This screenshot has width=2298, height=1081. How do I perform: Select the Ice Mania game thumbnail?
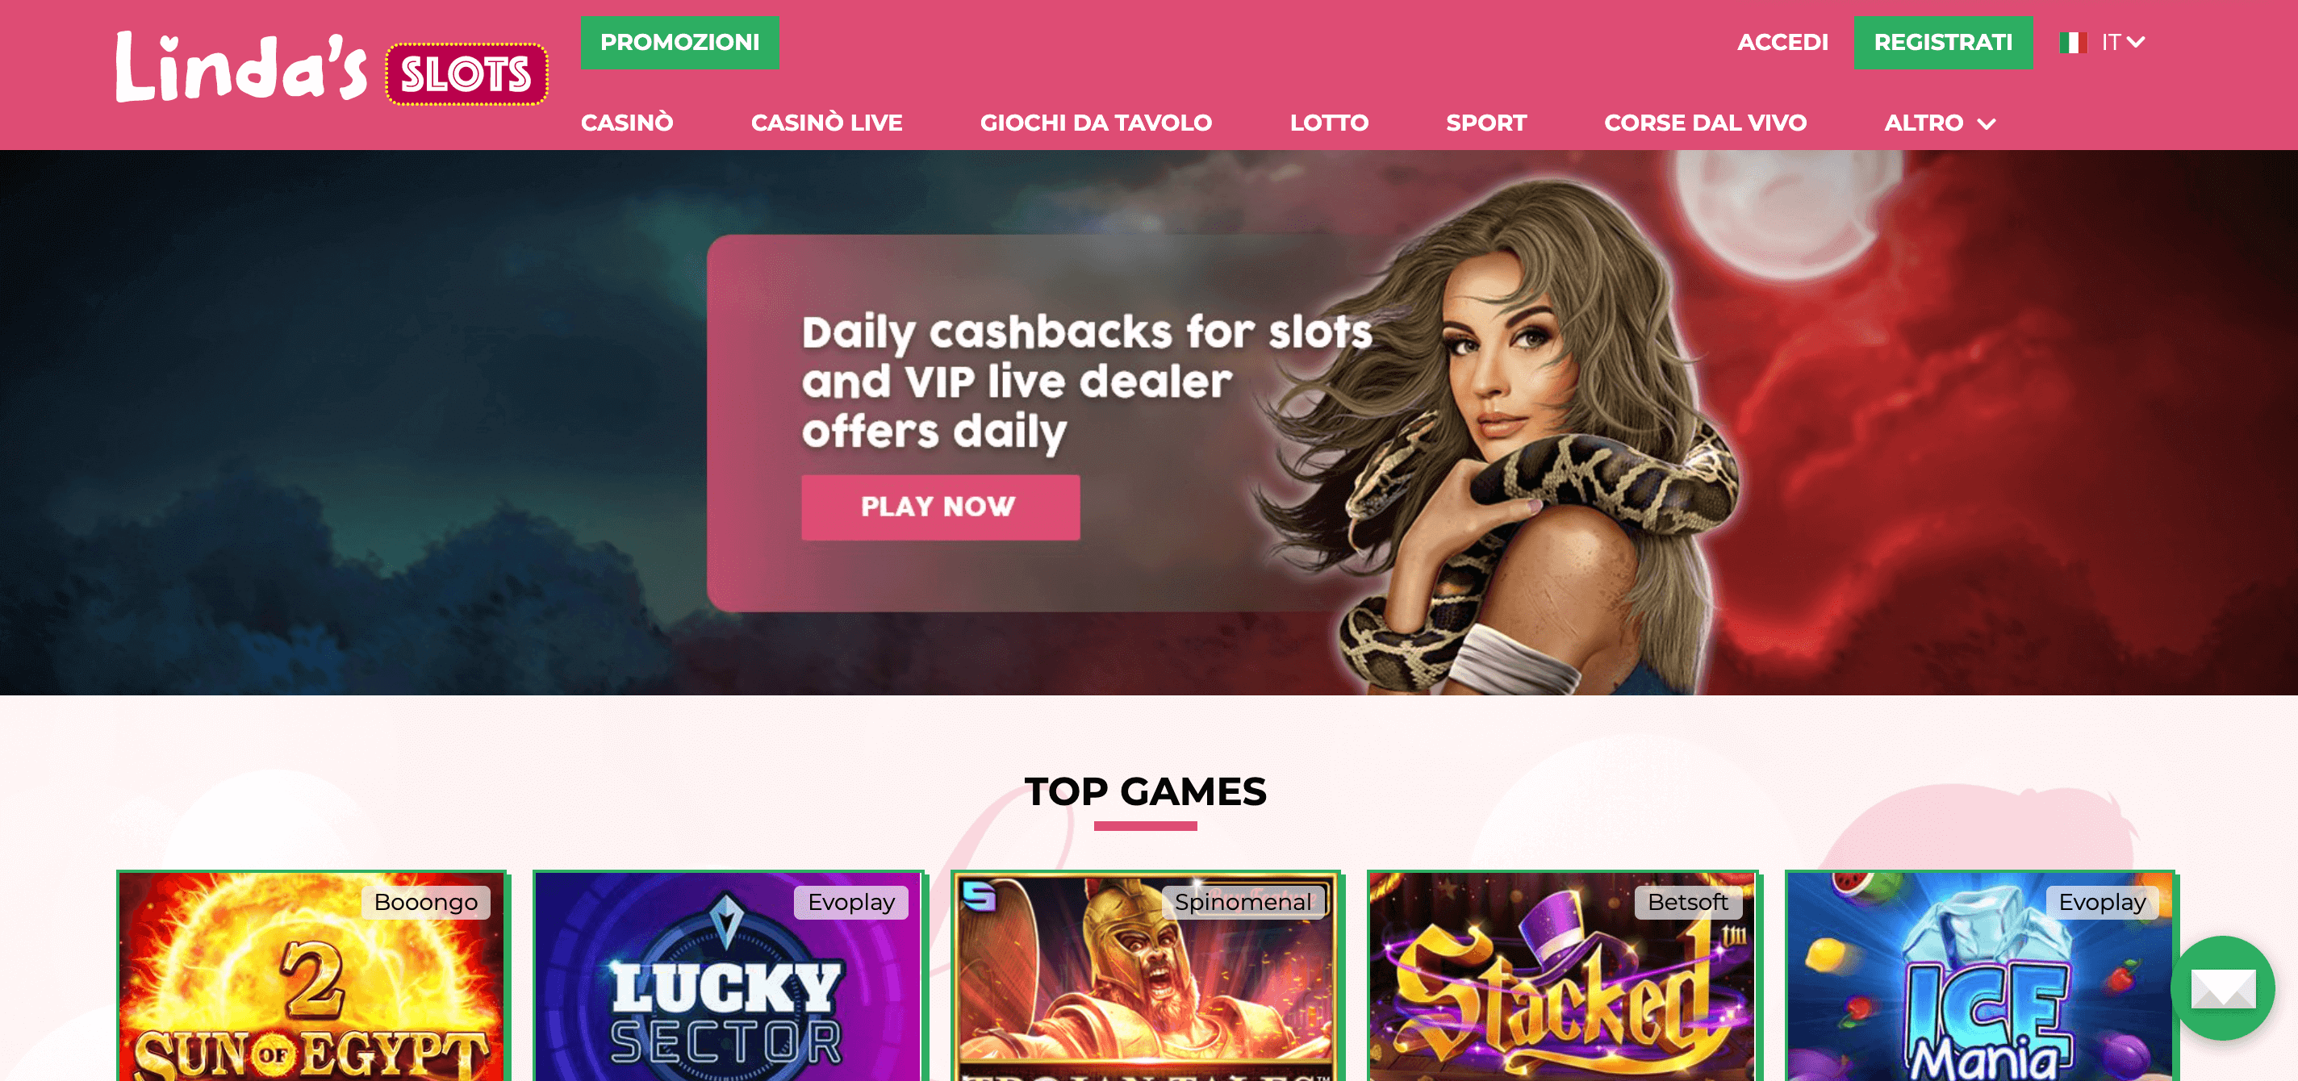1978,976
